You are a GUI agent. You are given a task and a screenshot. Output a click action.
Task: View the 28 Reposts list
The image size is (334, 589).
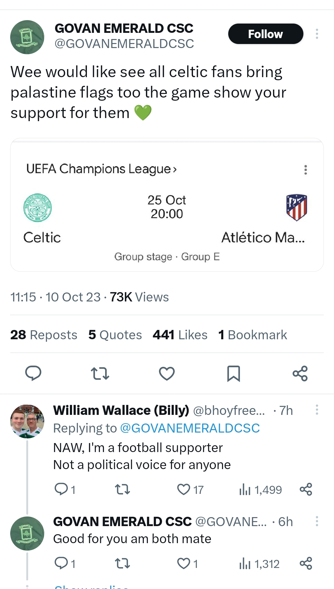[44, 335]
